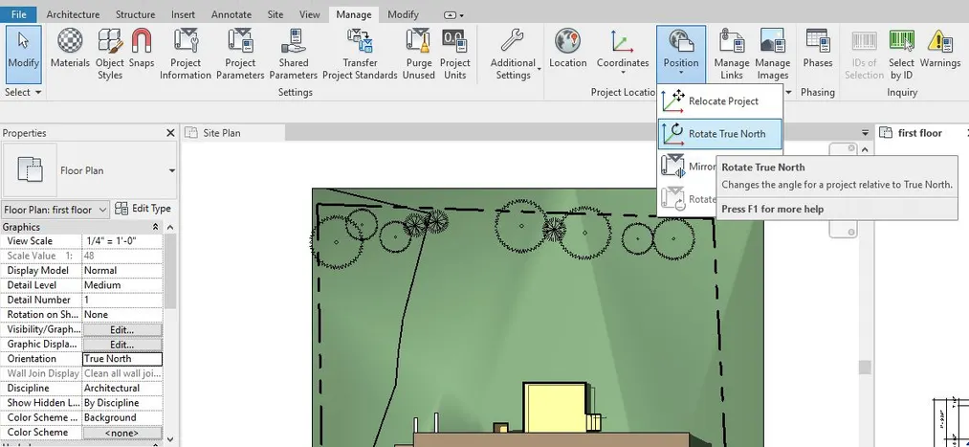Image resolution: width=969 pixels, height=447 pixels.
Task: Select Relocate Project from the menu
Action: pos(720,101)
